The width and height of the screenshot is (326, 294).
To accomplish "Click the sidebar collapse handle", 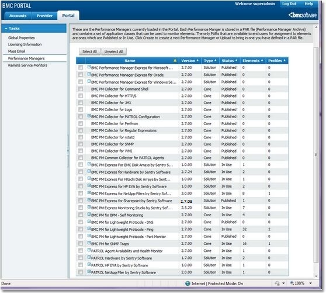I will click(68, 150).
